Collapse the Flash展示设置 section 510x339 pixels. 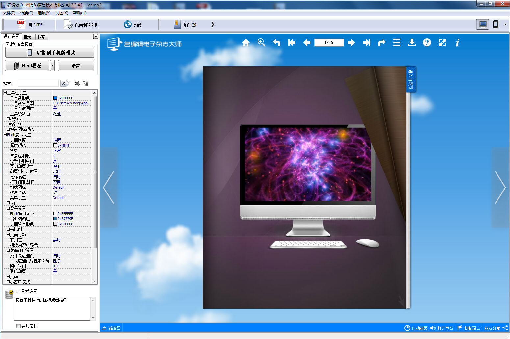pos(5,135)
